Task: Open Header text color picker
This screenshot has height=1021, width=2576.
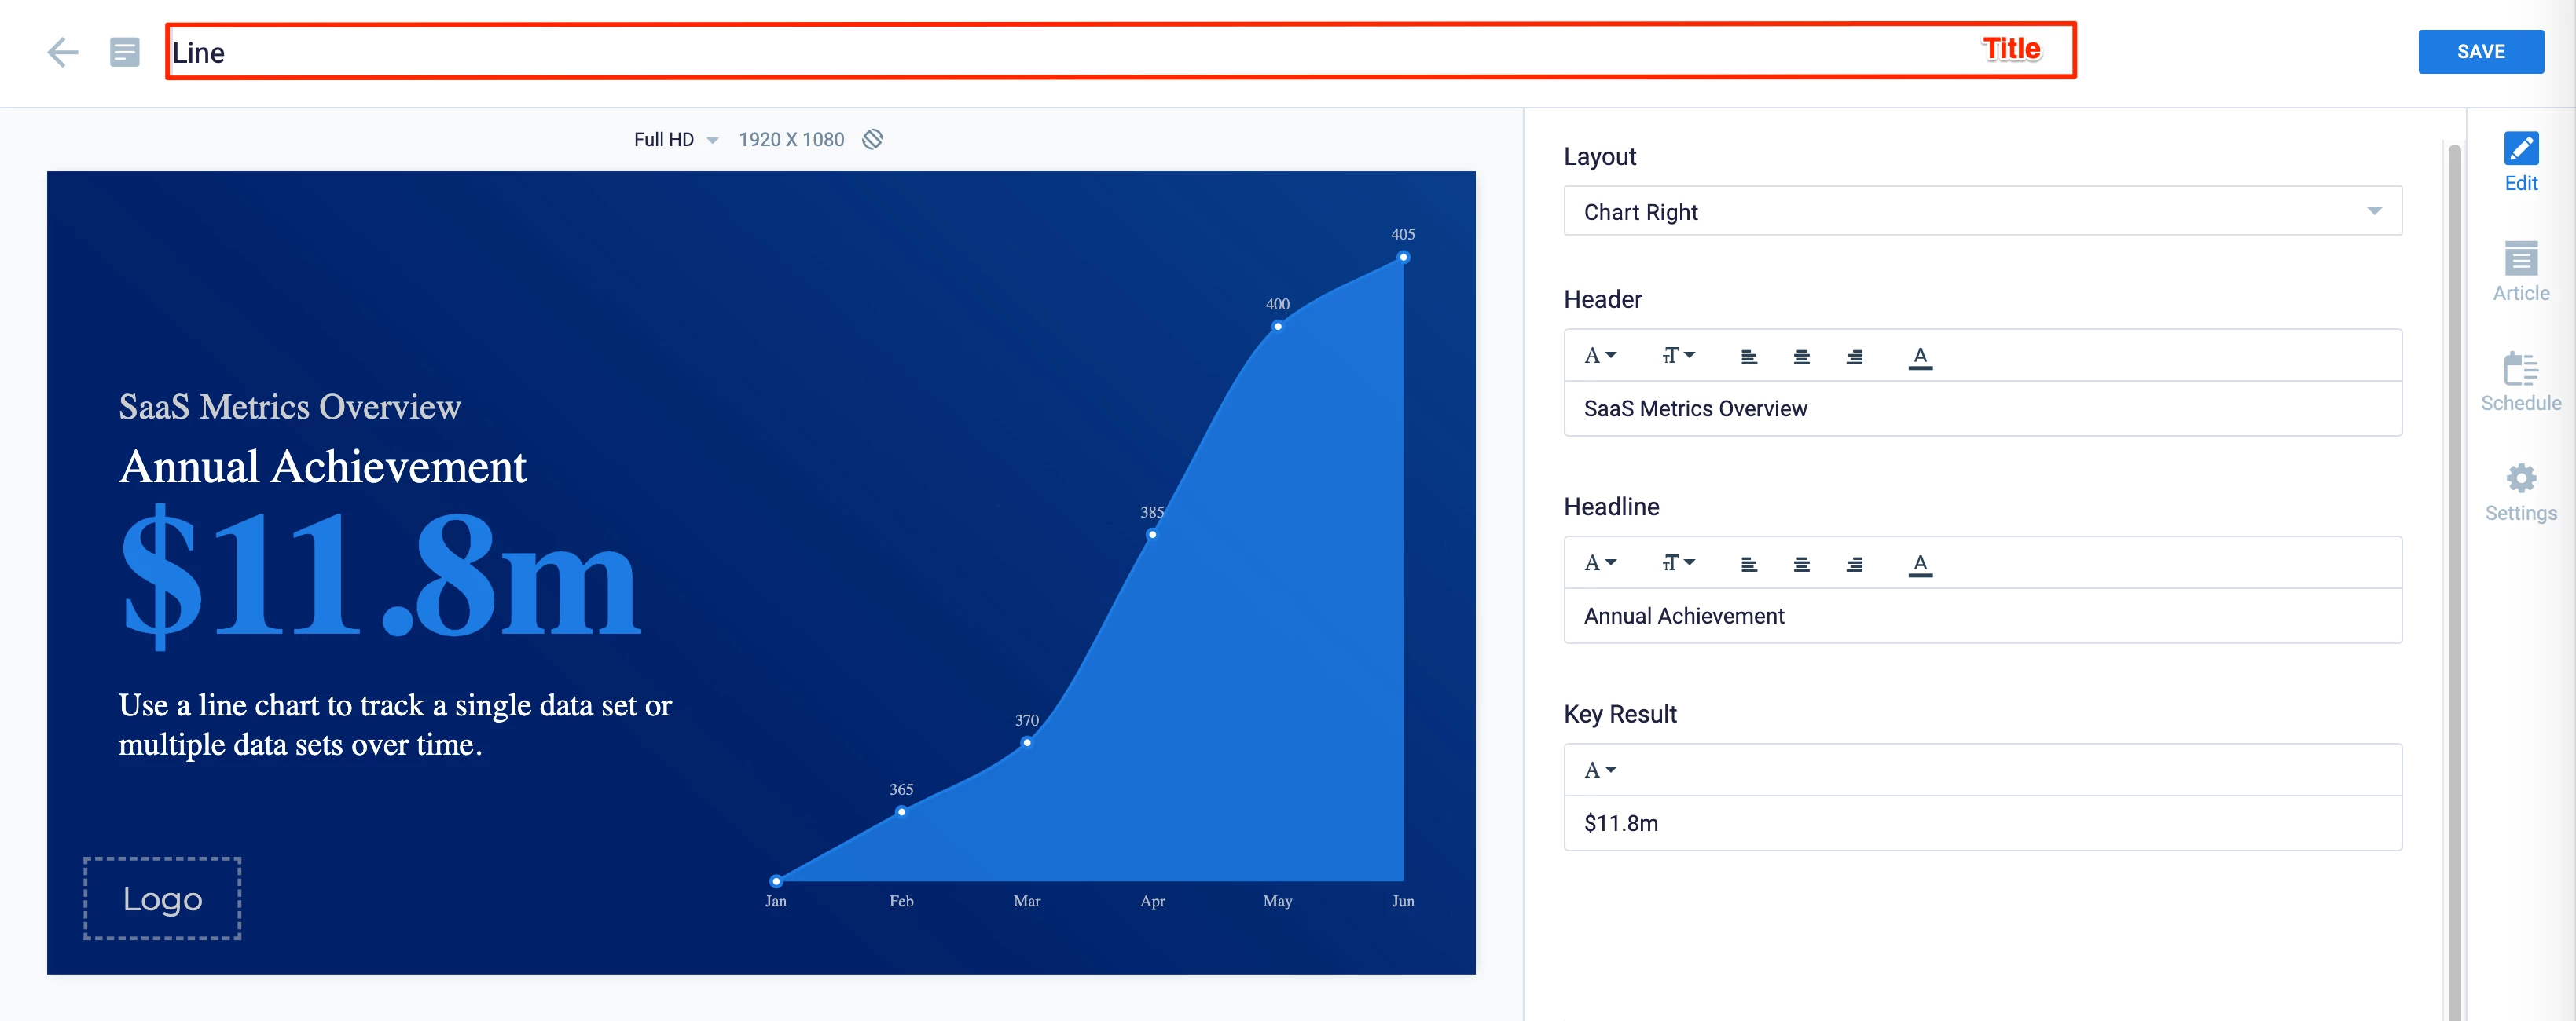Action: pos(1919,357)
